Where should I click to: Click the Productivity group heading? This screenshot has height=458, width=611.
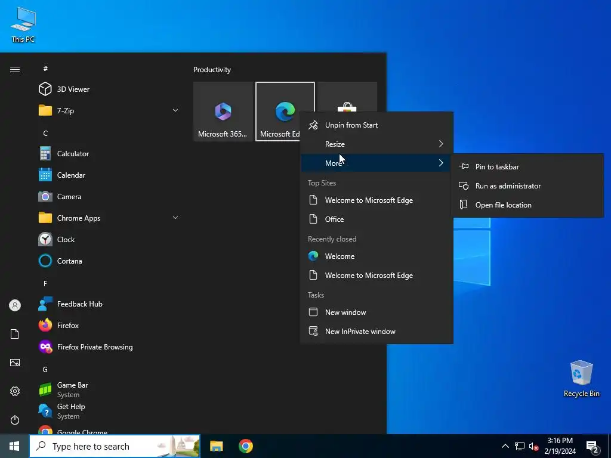[212, 70]
